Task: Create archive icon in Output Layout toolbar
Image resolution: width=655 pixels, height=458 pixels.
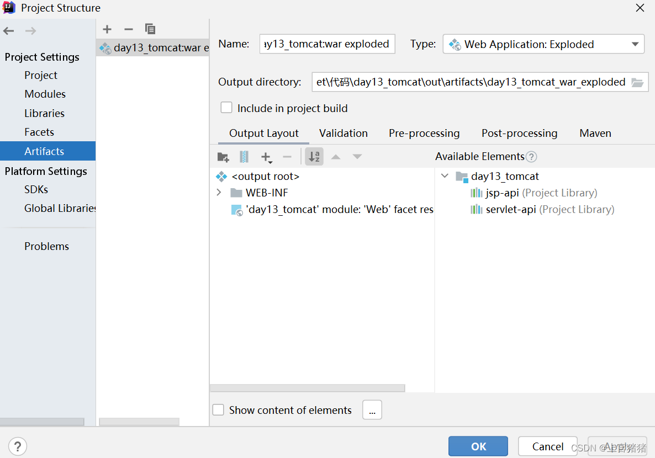Action: coord(244,157)
